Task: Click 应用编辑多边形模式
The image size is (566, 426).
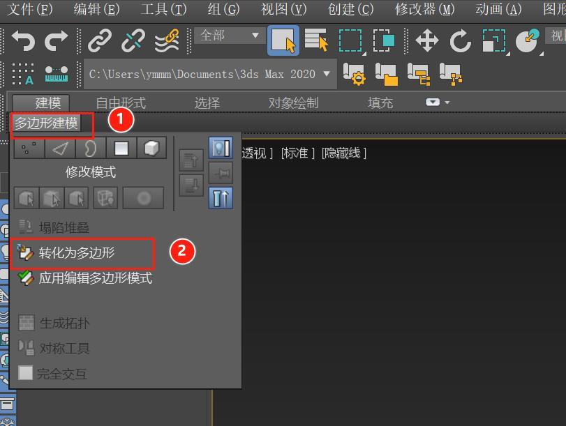Action: click(95, 277)
